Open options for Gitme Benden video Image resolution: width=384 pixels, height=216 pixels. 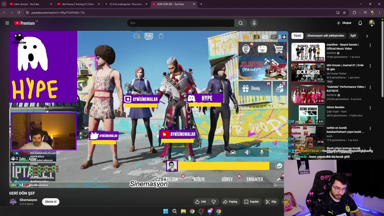tap(370, 108)
